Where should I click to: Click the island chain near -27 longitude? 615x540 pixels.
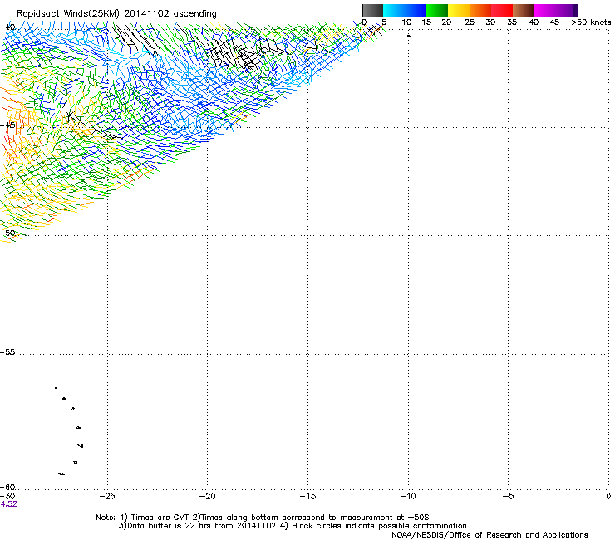coord(69,431)
